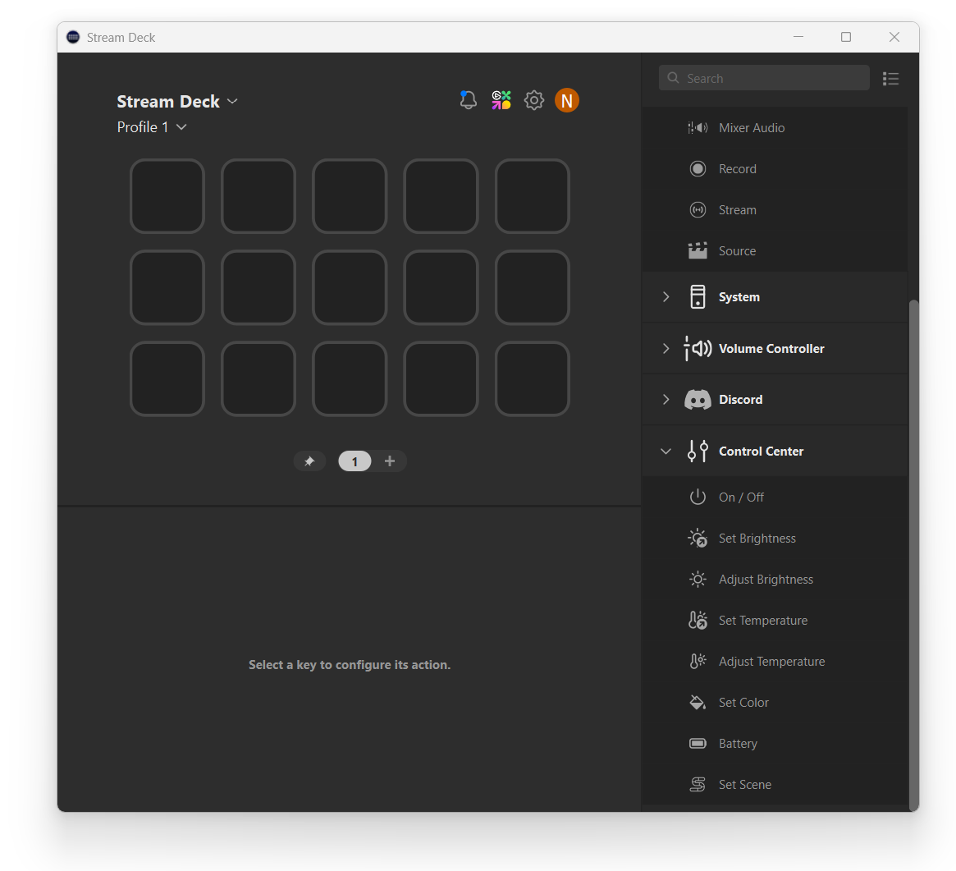
Task: Click the Control Center label
Action: 761,452
